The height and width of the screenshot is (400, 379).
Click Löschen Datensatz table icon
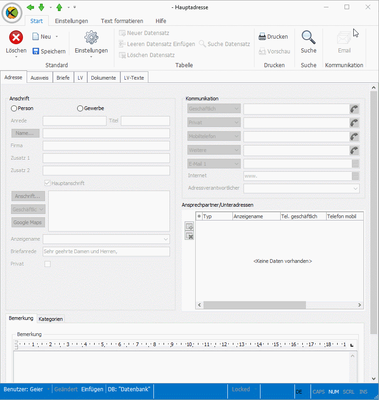point(122,55)
